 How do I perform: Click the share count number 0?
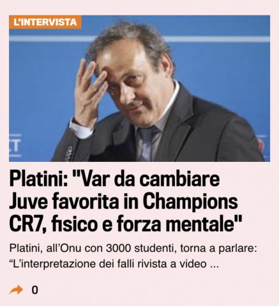coord(34,290)
